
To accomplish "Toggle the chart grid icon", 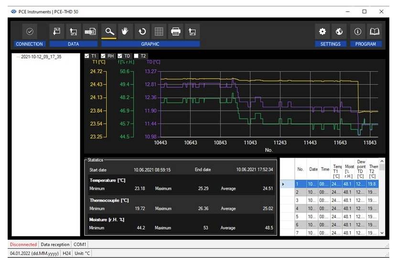I will [x=159, y=32].
